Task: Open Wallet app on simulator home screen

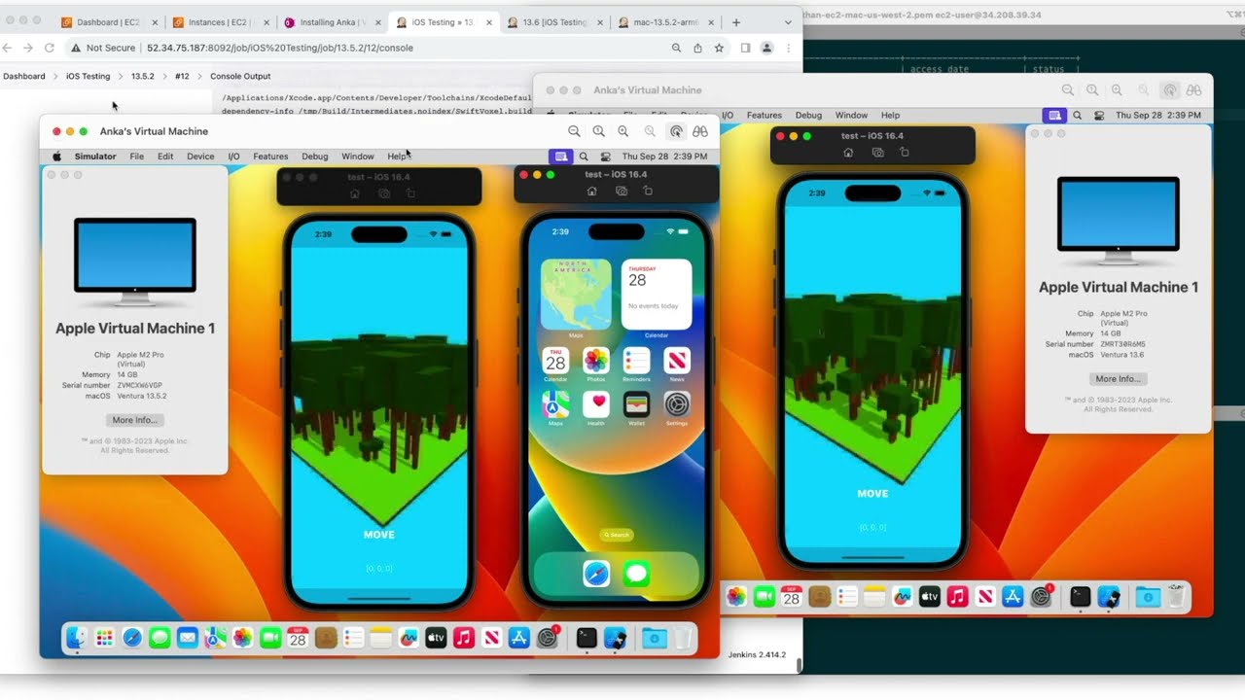Action: pos(636,404)
